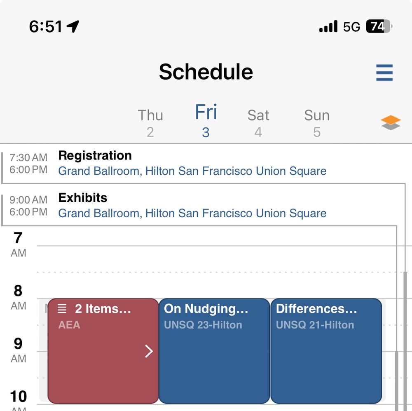This screenshot has width=412, height=411.
Task: Open the Registration event details
Action: [x=95, y=156]
